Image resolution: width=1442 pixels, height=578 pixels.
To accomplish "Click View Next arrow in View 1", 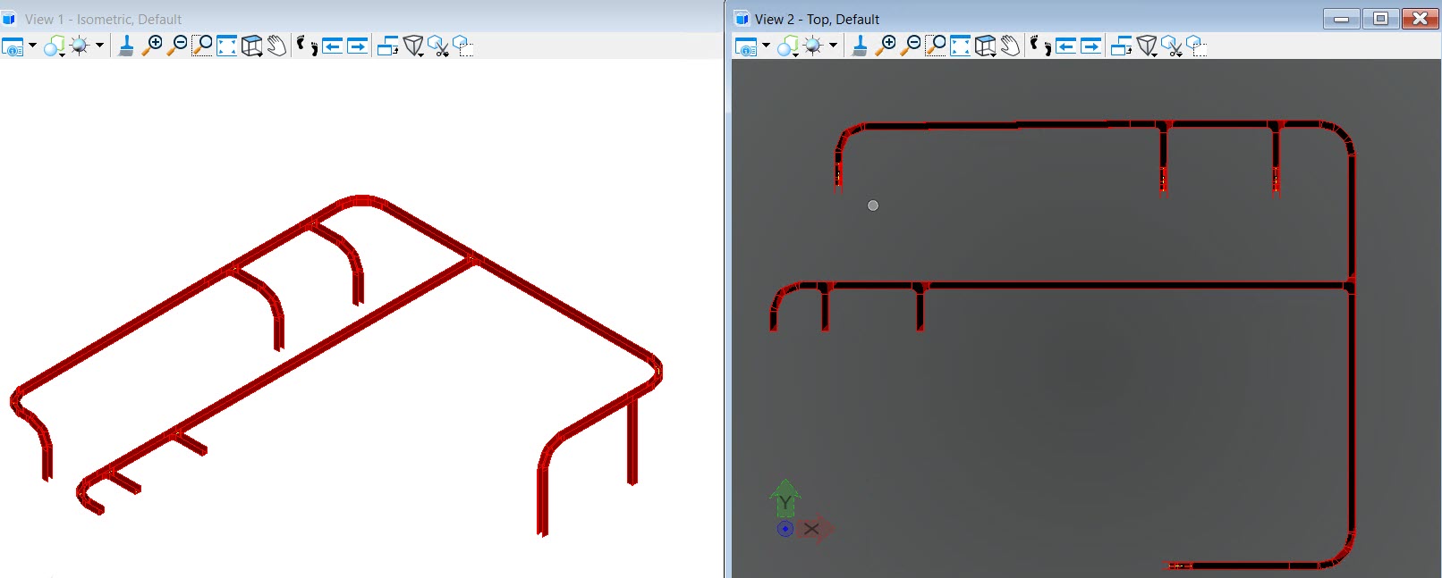I will (358, 46).
